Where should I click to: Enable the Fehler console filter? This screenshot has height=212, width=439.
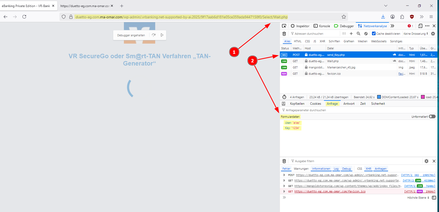coord(286,169)
